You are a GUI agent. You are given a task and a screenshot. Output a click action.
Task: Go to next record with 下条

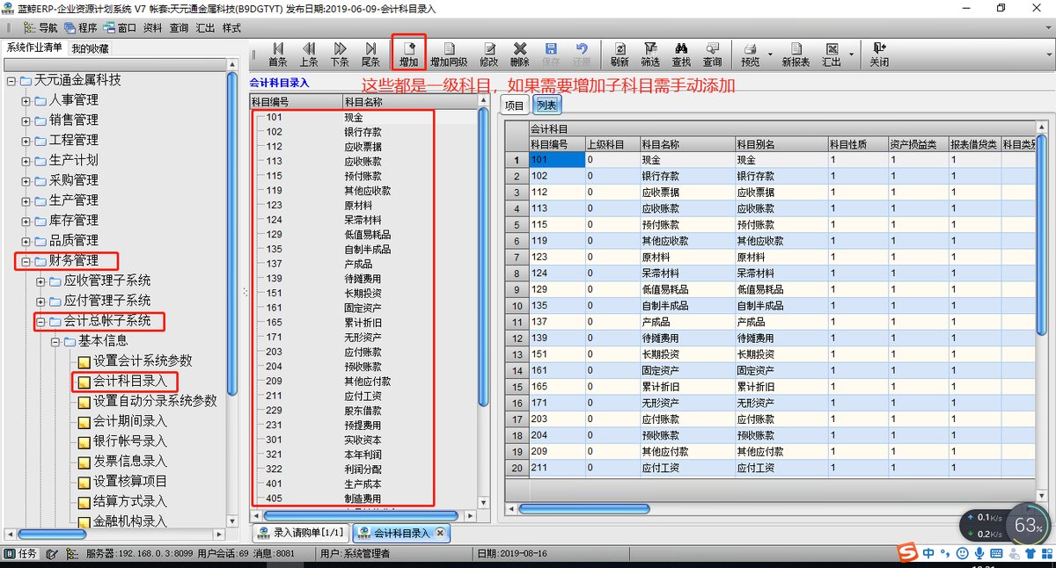tap(340, 55)
